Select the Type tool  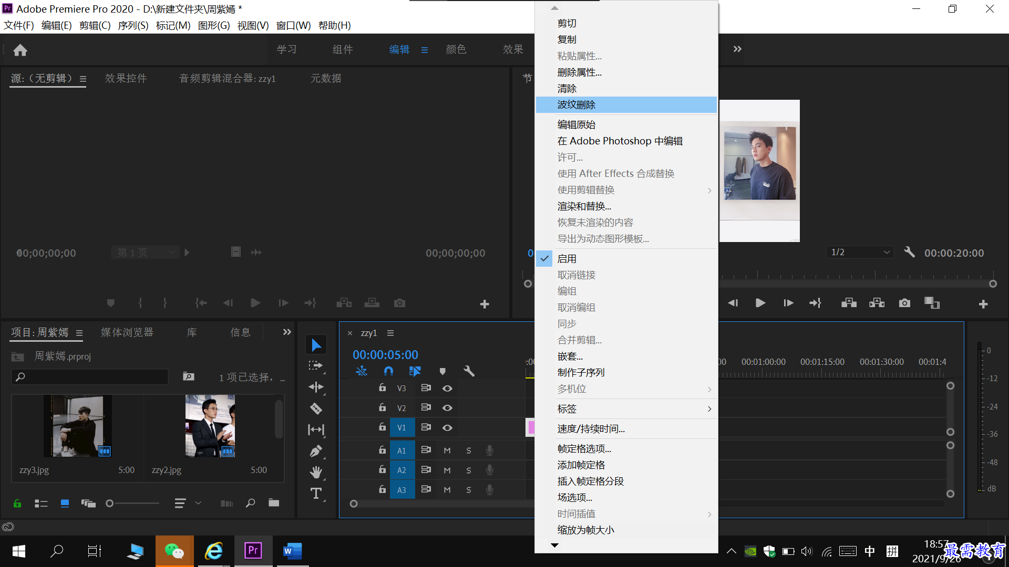(316, 493)
